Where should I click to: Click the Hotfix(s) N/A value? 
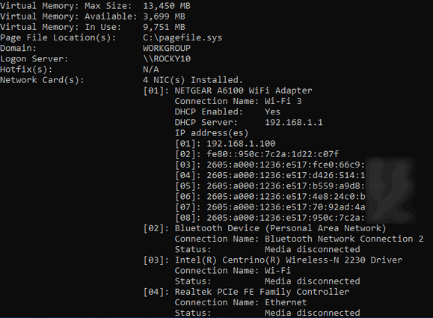pyautogui.click(x=151, y=70)
